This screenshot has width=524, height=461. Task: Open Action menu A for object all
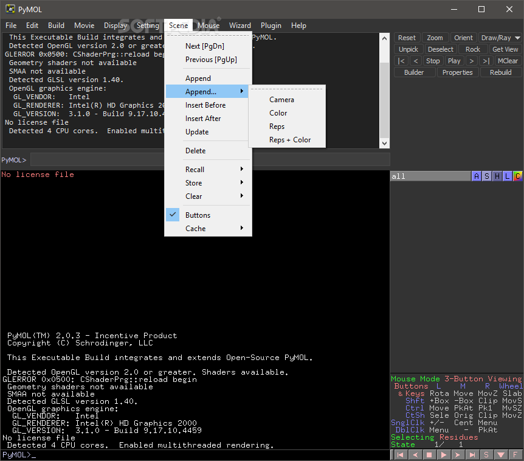[477, 176]
